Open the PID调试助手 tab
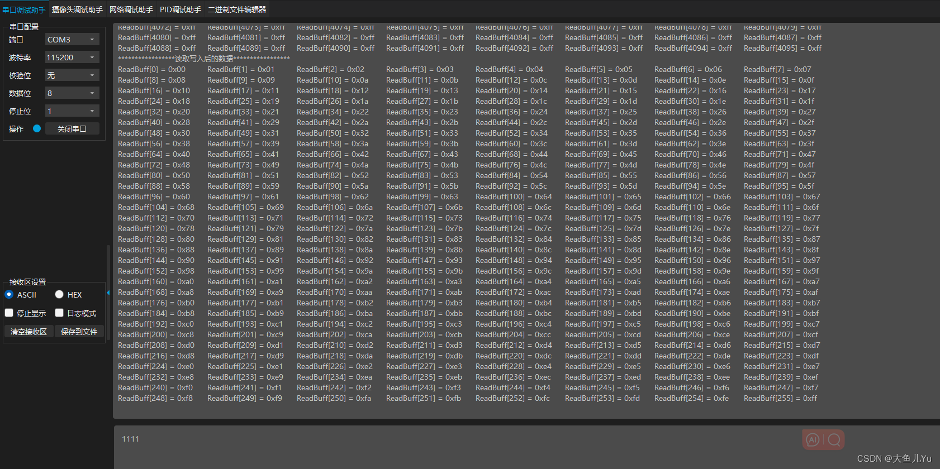Screen dimensions: 940x469 click(180, 9)
